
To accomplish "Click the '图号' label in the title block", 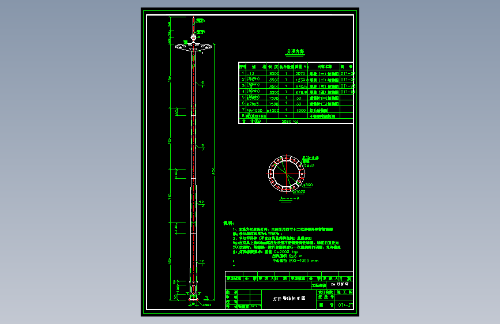I will coord(326,305).
